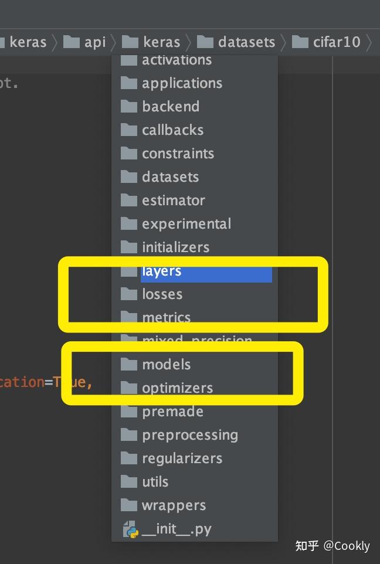380x564 pixels.
Task: Click the datasets breadcrumb label
Action: (246, 42)
